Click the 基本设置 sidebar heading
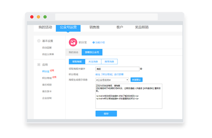This screenshot has height=138, width=212. pos(48,41)
